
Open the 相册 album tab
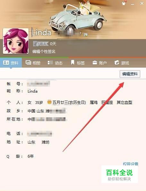point(33,63)
